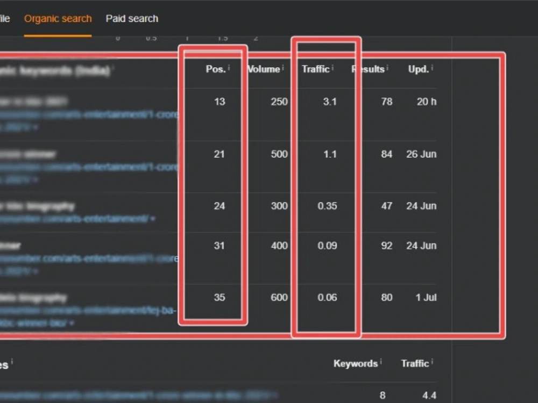Sort by the Pos. column header

point(216,69)
